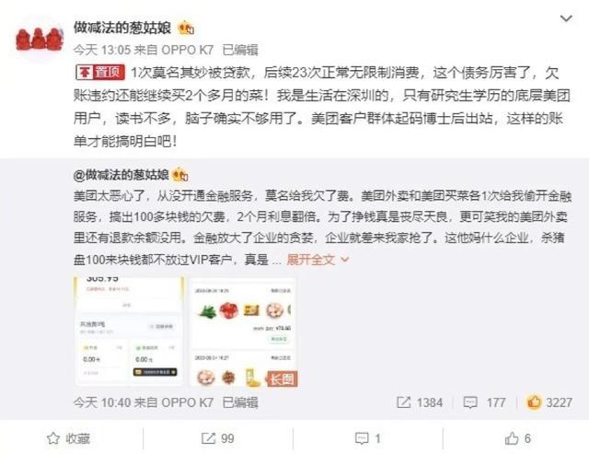This screenshot has width=589, height=454.
Task: Click the badge icon next to quoted username
Action: coord(180,175)
